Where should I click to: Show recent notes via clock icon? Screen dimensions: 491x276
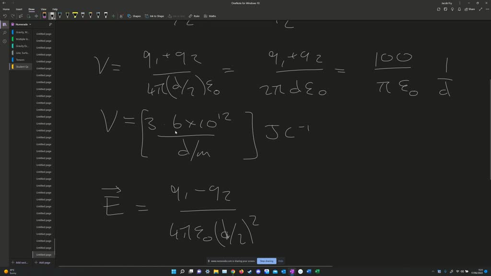click(4, 41)
